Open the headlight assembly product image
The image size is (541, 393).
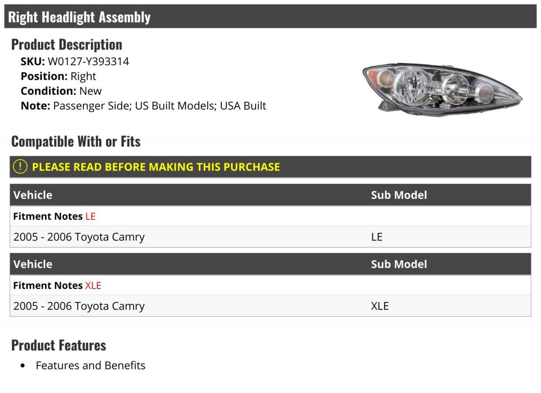442,90
